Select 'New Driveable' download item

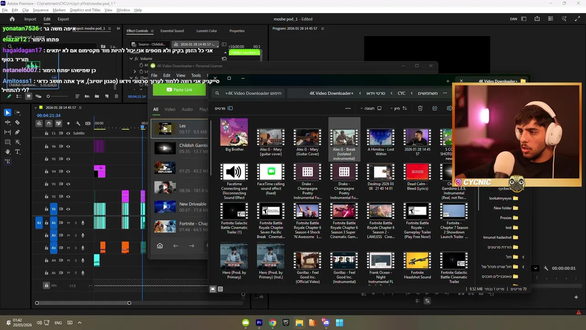pyautogui.click(x=180, y=207)
